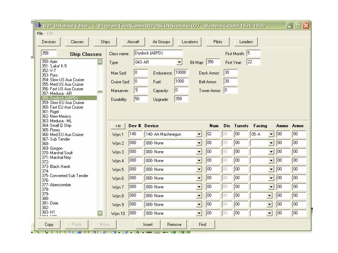Click the Belt Armor input field
This screenshot has width=338, height=253.
[x=231, y=81]
